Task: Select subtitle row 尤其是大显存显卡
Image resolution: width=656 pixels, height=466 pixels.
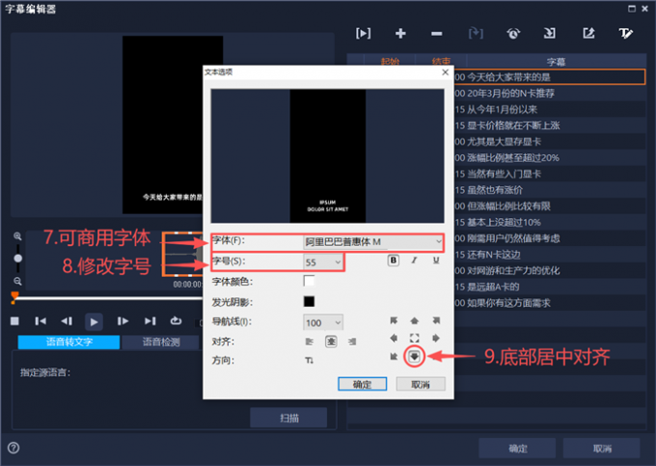Action: 550,142
